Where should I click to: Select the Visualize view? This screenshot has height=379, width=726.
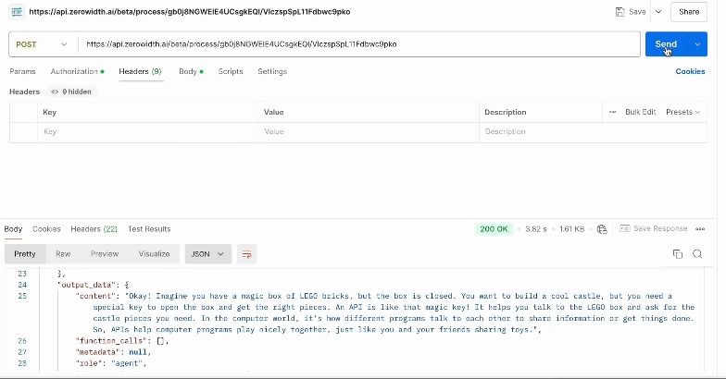click(154, 253)
